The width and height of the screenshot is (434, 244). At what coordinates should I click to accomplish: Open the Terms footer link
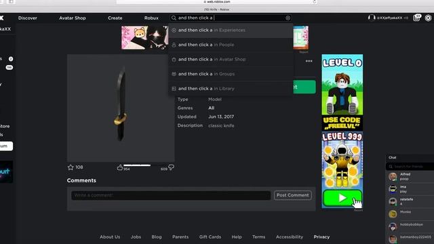click(x=259, y=237)
